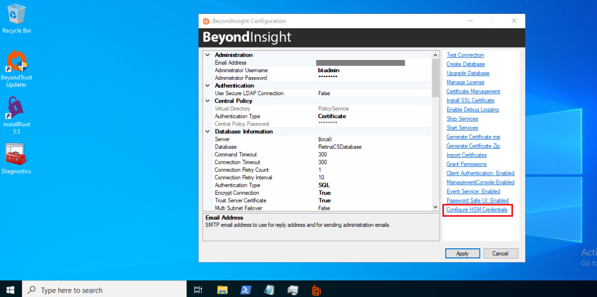Click Generate Certificate Zip link

pyautogui.click(x=473, y=146)
